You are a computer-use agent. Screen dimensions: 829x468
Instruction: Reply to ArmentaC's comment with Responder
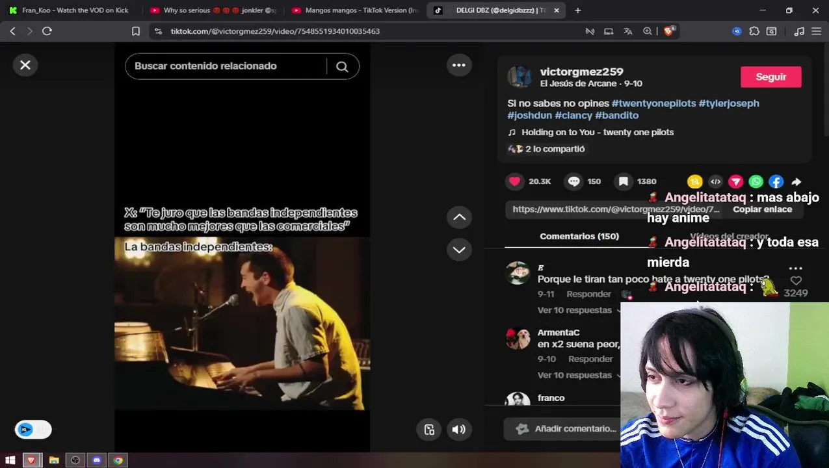(x=590, y=359)
